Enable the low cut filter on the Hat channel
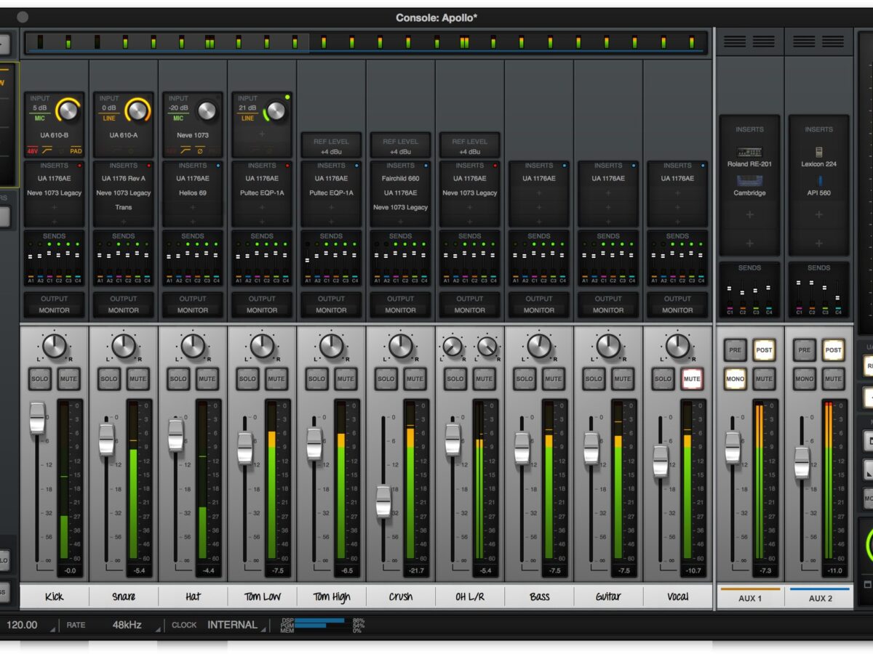The width and height of the screenshot is (873, 654). click(x=186, y=151)
